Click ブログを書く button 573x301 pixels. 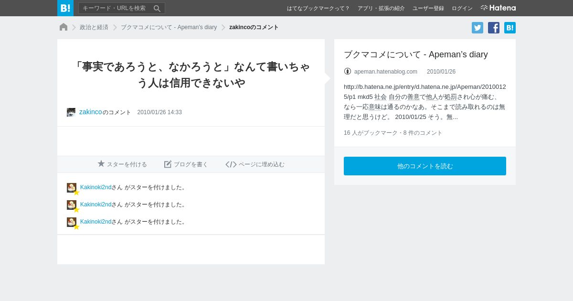[186, 164]
